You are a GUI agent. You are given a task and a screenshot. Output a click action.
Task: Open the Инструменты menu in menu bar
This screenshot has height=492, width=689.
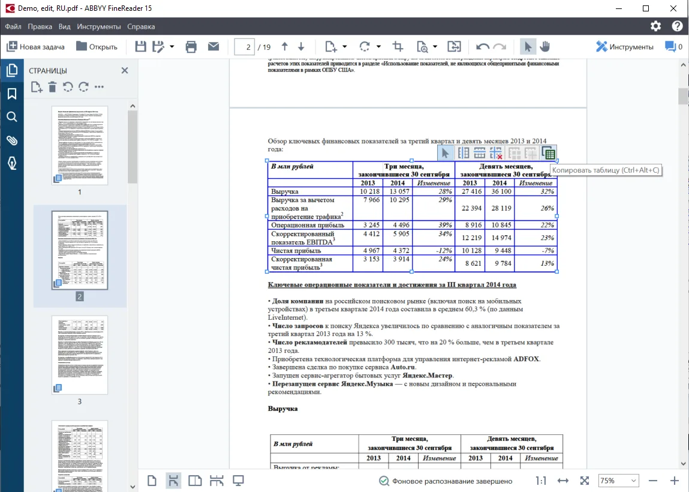(x=99, y=26)
